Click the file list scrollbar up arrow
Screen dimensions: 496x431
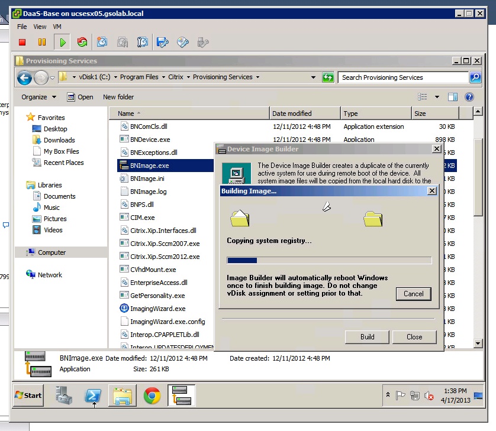click(x=478, y=111)
